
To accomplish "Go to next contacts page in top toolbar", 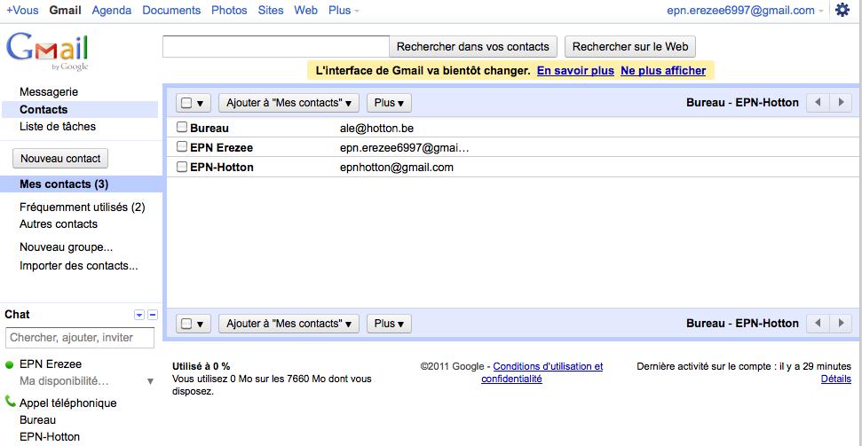I will [x=841, y=103].
